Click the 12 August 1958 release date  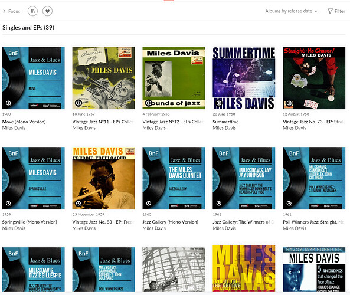click(296, 114)
